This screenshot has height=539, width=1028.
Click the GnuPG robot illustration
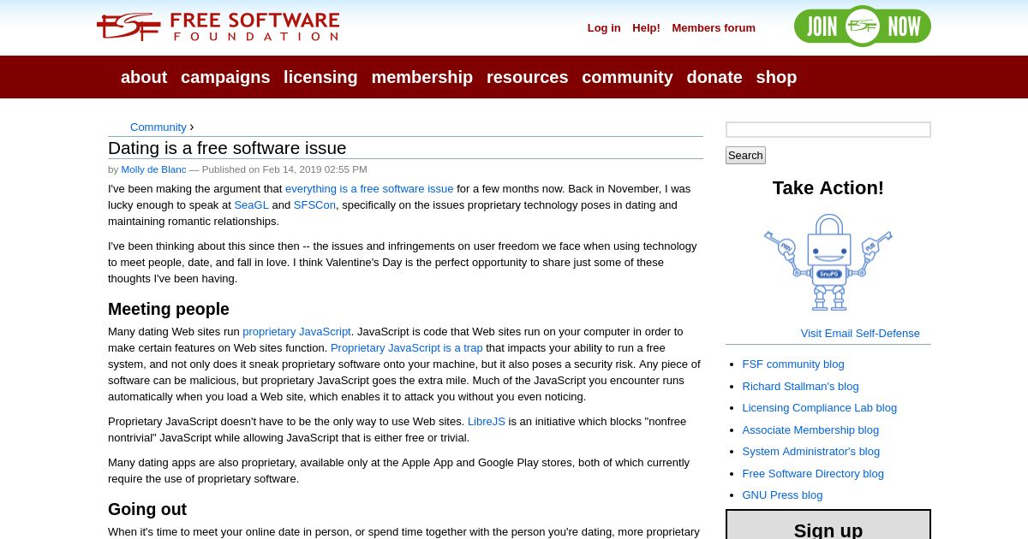tap(828, 262)
